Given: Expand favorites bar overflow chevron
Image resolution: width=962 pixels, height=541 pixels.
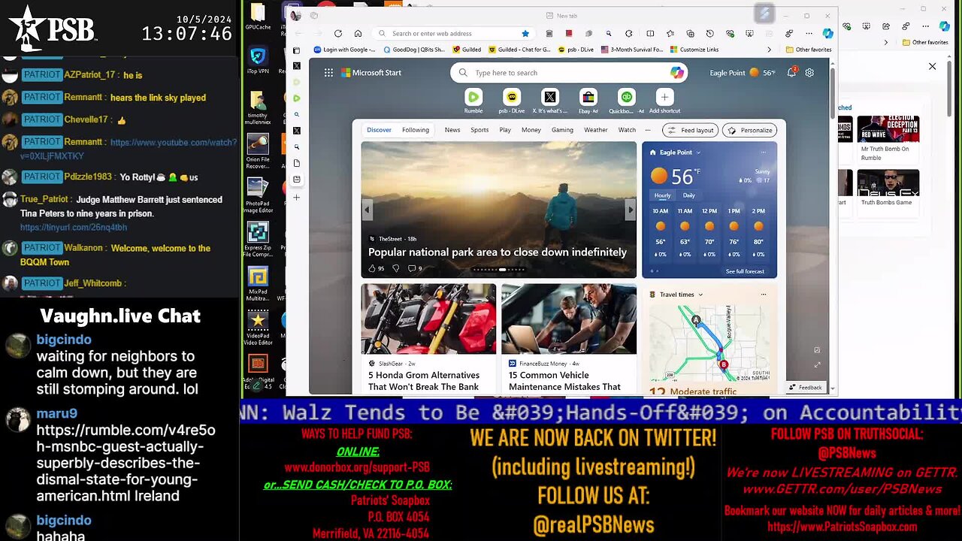Looking at the screenshot, I should tap(769, 50).
